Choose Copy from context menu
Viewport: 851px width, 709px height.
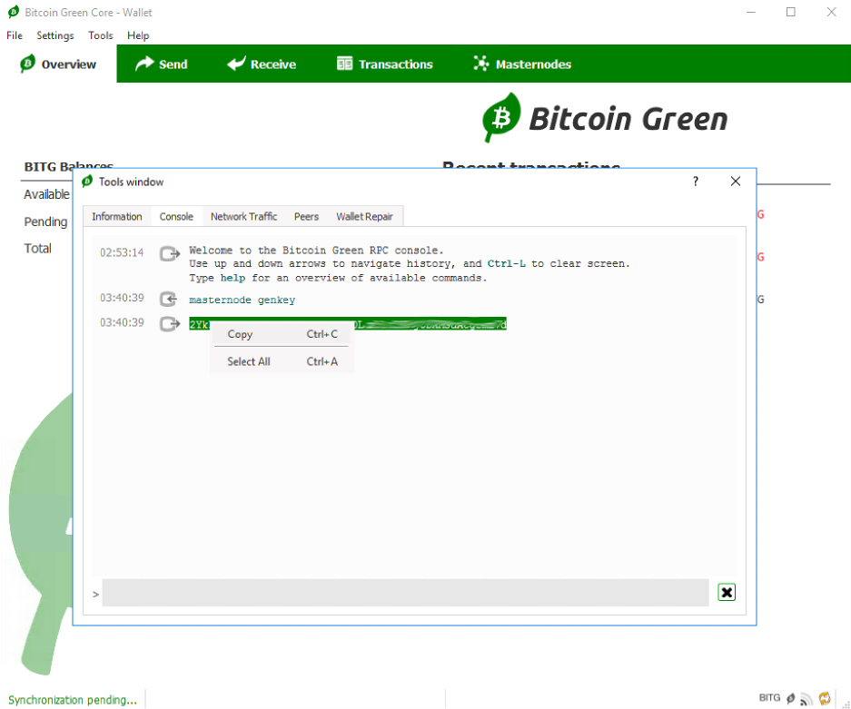tap(282, 334)
